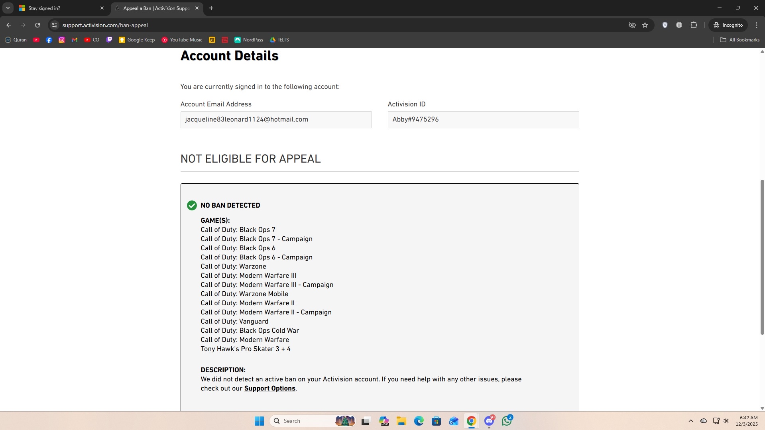Open the Gmail bookmark
The height and width of the screenshot is (430, 765).
click(x=75, y=40)
